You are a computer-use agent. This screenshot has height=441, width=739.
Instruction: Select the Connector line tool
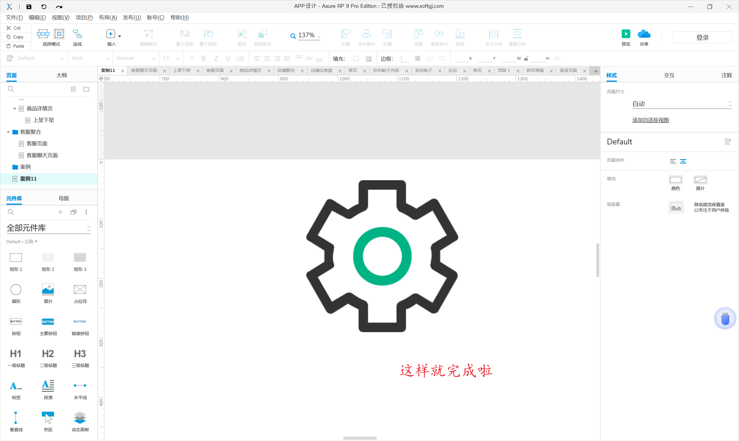[x=77, y=34]
